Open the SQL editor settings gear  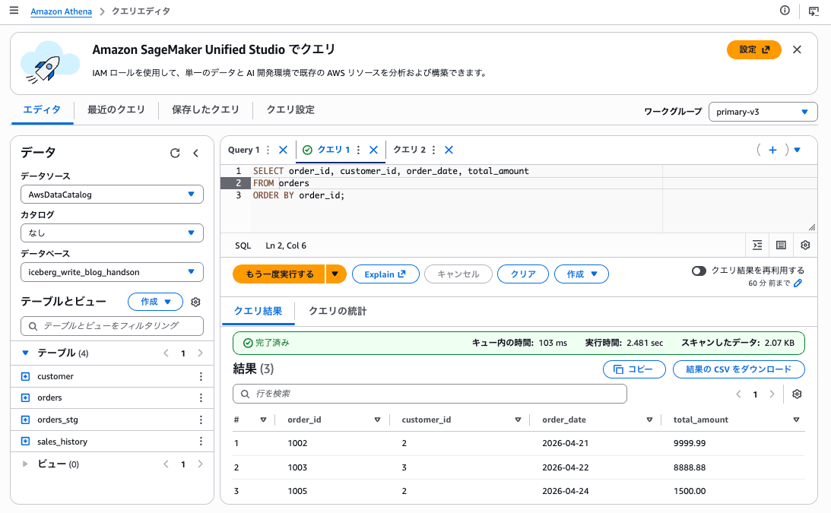coord(805,245)
